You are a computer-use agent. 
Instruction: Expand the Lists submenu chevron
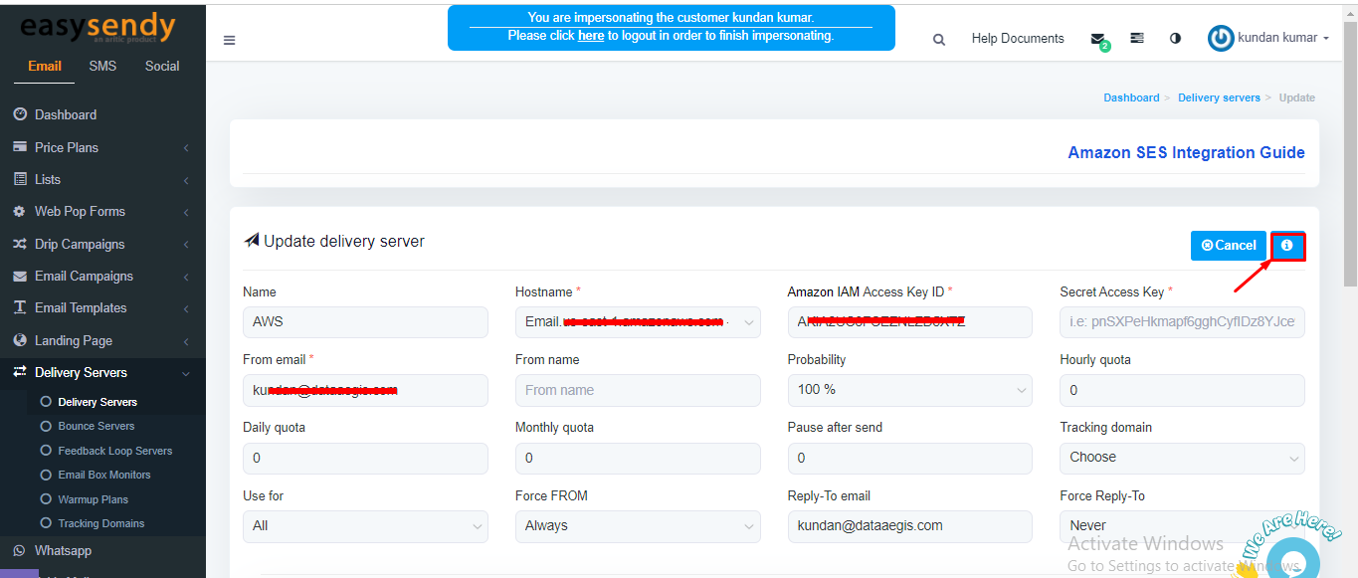[186, 180]
